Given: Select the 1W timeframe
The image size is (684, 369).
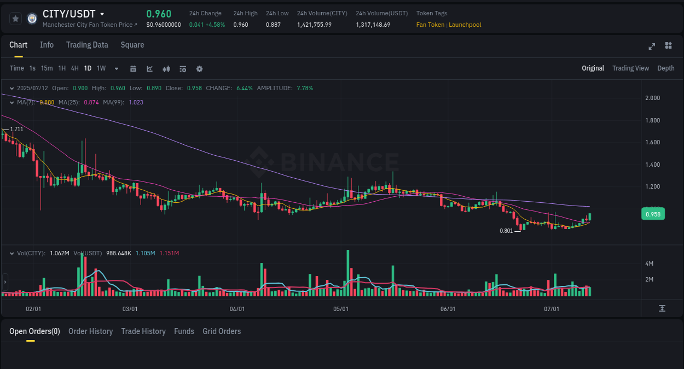Looking at the screenshot, I should click(x=101, y=68).
